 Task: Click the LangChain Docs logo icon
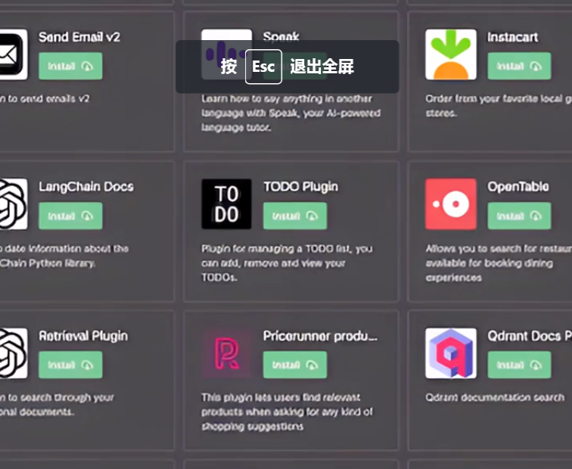pos(14,204)
